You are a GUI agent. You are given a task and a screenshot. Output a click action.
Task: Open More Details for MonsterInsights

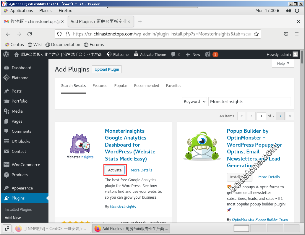pyautogui.click(x=141, y=170)
